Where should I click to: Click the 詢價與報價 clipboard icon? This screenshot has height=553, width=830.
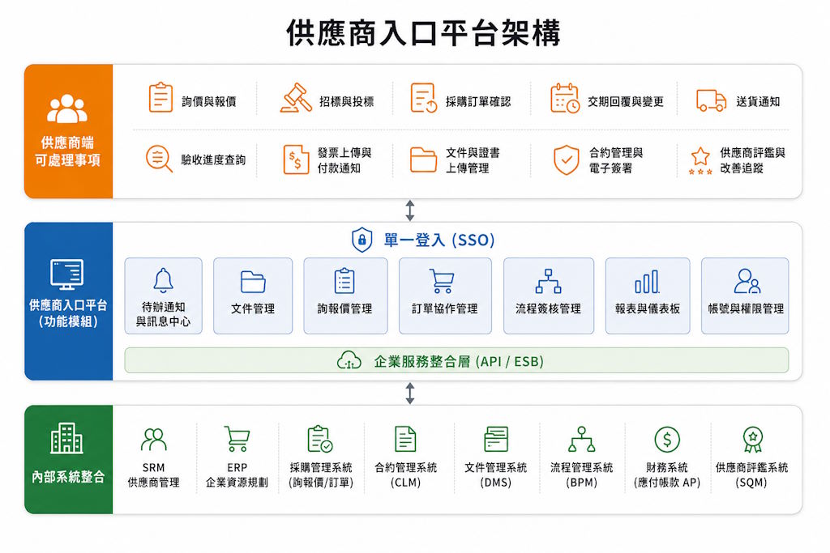tap(160, 97)
